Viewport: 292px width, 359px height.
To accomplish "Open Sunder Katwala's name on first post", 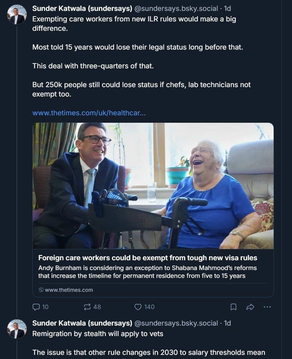I will point(82,9).
